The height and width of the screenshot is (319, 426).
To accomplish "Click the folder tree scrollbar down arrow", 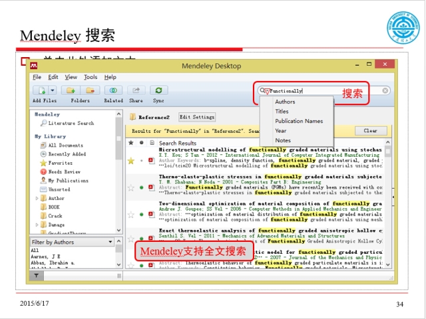I will click(118, 231).
